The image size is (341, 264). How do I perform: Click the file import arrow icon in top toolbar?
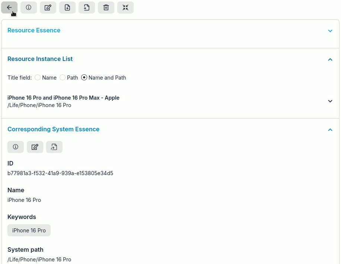click(87, 7)
